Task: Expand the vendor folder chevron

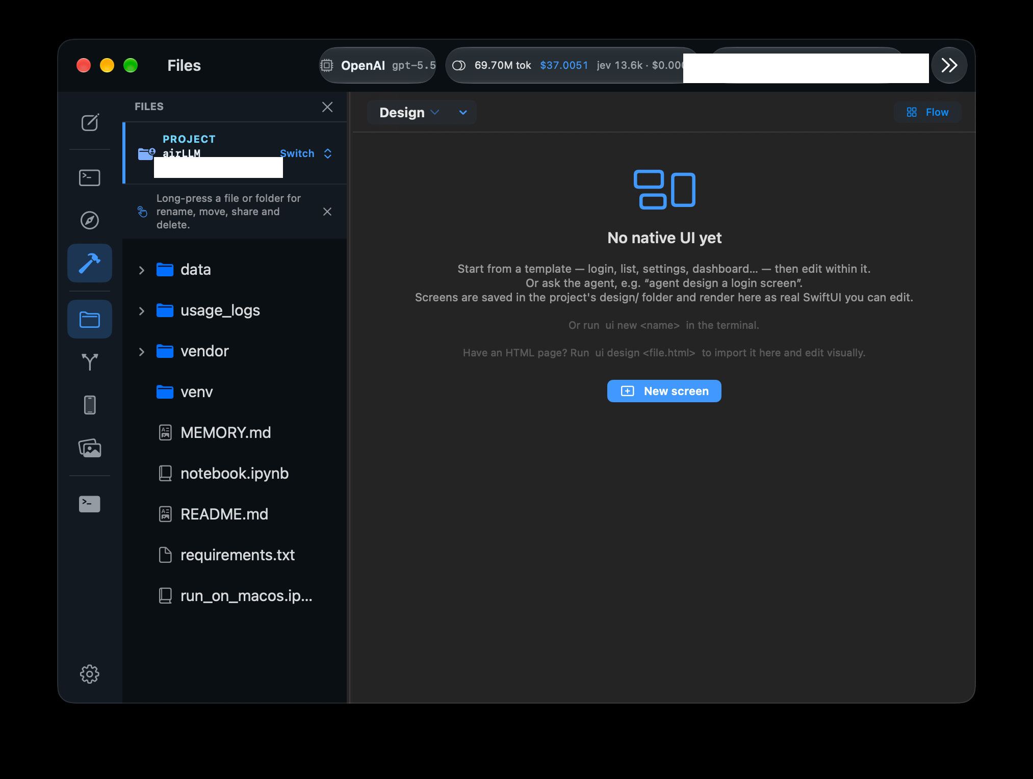Action: 142,351
